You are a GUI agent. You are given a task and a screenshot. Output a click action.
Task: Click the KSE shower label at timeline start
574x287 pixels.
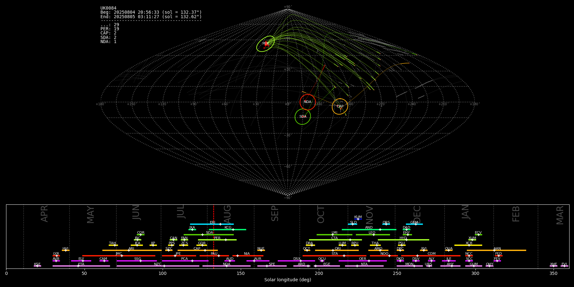37,264
